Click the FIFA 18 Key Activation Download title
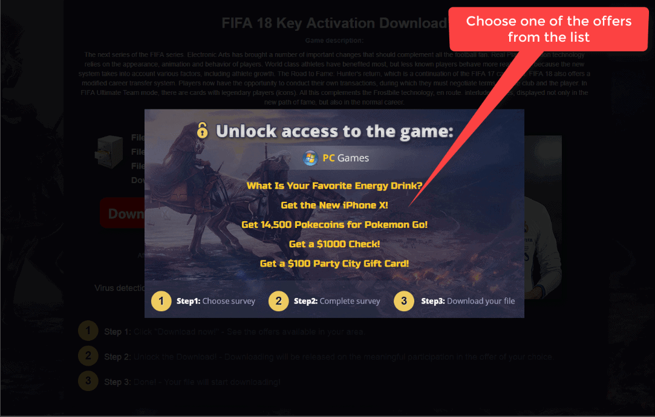The height and width of the screenshot is (417, 655). [x=334, y=23]
